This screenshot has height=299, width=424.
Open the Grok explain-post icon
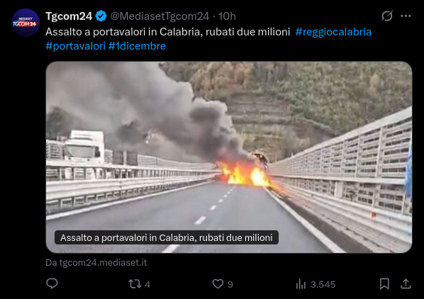[387, 16]
